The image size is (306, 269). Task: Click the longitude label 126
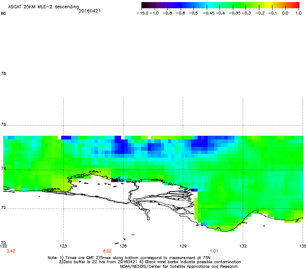(x=123, y=246)
